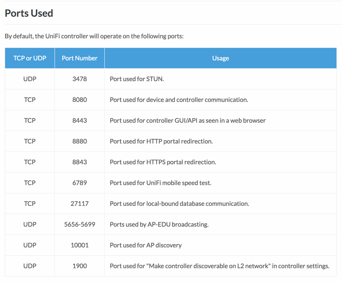Screen dimensions: 342x282
Task: Select port number 1900 cell
Action: (x=80, y=266)
